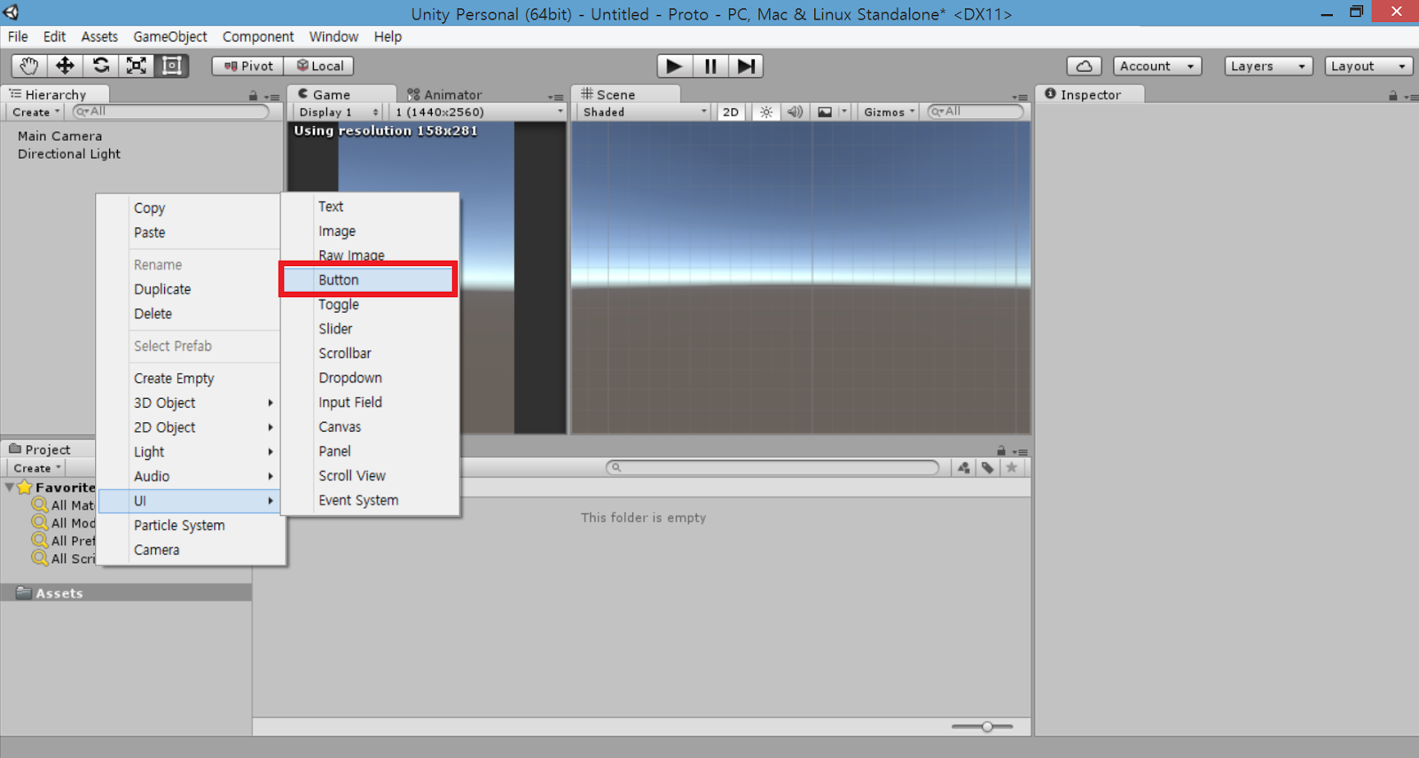Lock the Hierarchy panel
Image resolution: width=1419 pixels, height=758 pixels.
pos(253,96)
